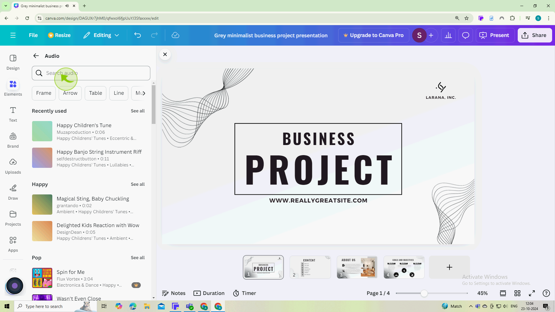Click the zoom slider handle
This screenshot has width=555, height=312.
424,293
